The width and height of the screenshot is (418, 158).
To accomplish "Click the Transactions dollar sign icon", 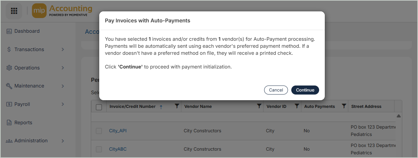I will click(9, 49).
